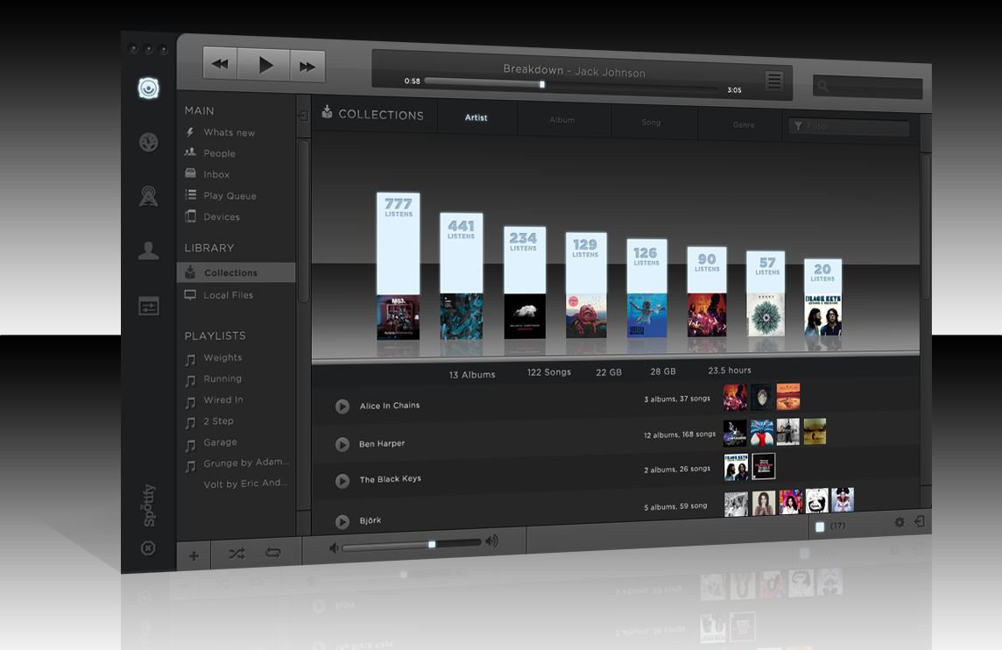Screen dimensions: 1002x650
Task: Click the Collections header download icon
Action: 328,112
